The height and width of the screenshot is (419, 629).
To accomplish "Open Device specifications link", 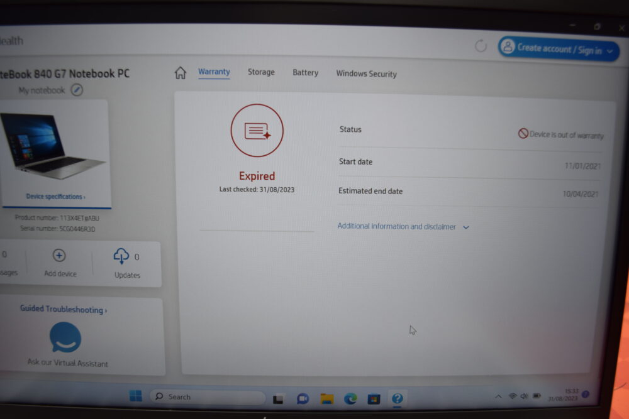I will tap(55, 196).
